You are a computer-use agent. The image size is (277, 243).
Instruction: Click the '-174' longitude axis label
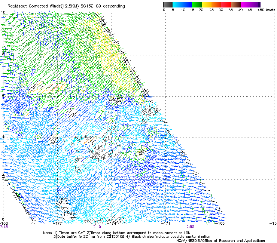pos(112,224)
